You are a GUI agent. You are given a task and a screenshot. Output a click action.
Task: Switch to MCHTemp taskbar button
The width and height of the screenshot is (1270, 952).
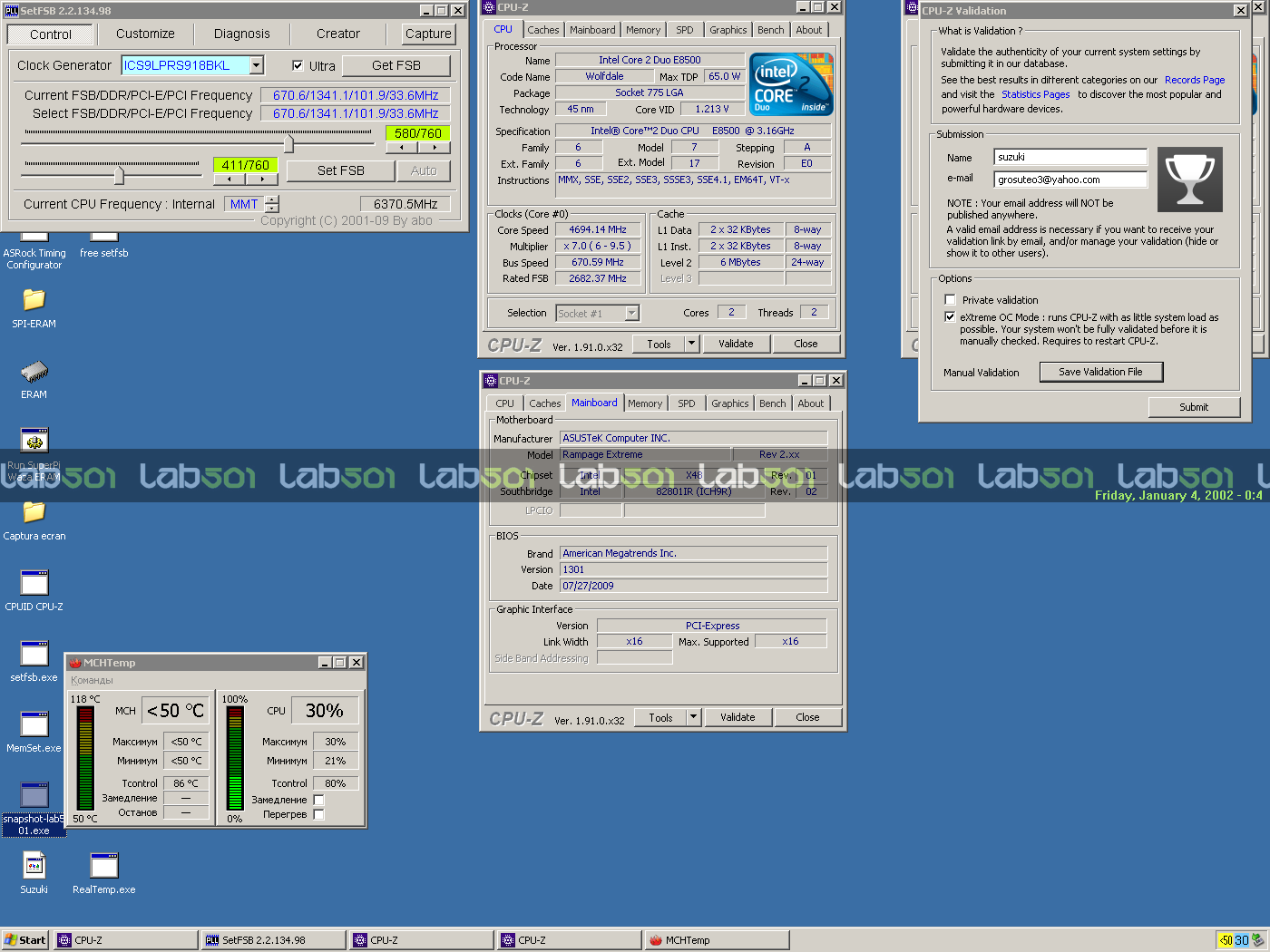coord(717,940)
